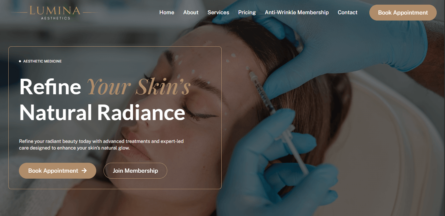Click the bullet dot before Aesthetic Medicine
Viewport: 445px width, 216px height.
[20, 61]
